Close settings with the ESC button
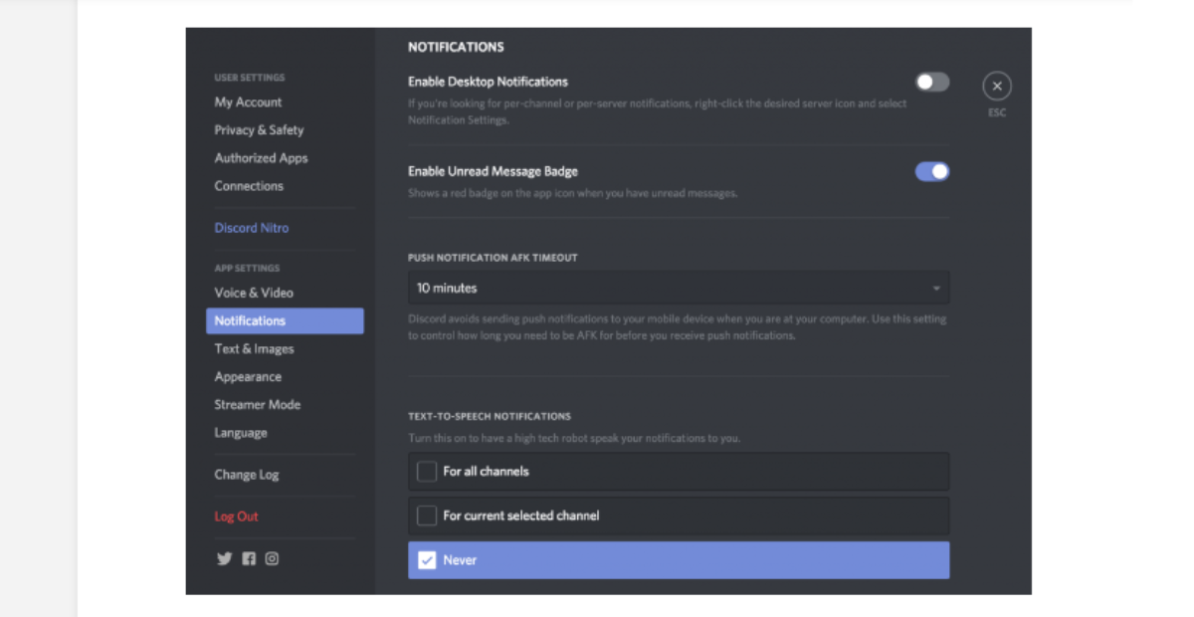Screen dimensions: 1194x617 tap(997, 86)
